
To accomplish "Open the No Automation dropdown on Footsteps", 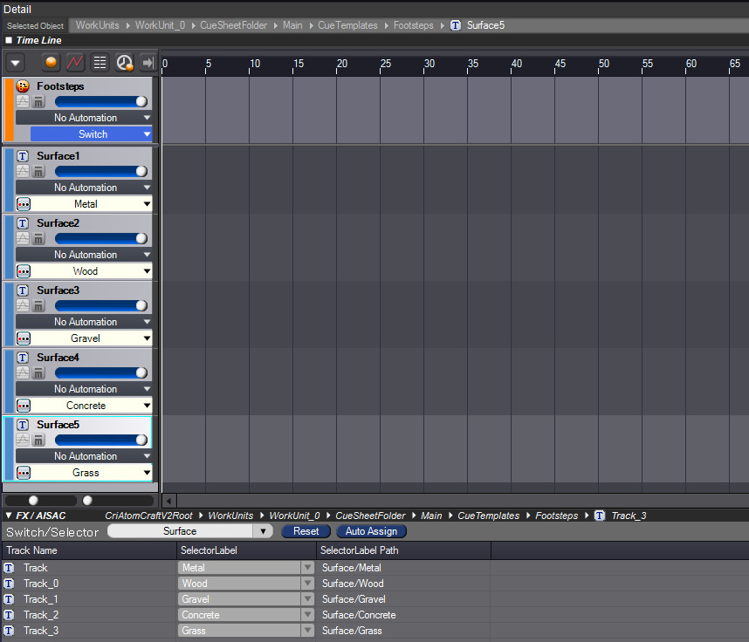I will click(84, 118).
